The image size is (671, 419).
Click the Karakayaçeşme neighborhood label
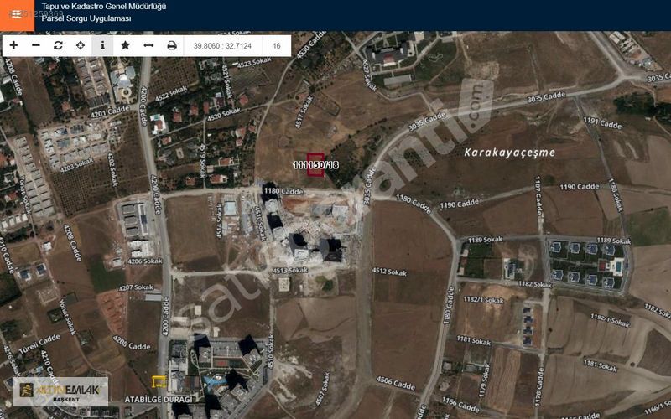[x=510, y=153]
